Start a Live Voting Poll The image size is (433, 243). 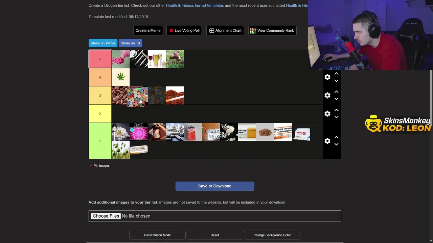pos(184,30)
